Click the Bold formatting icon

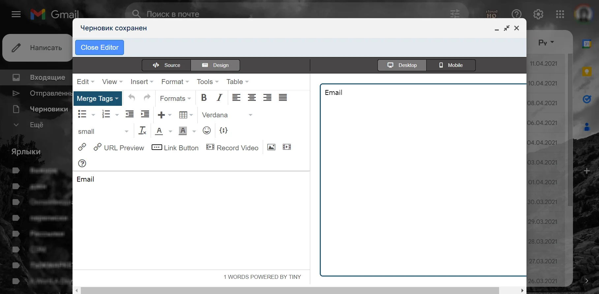pos(204,98)
